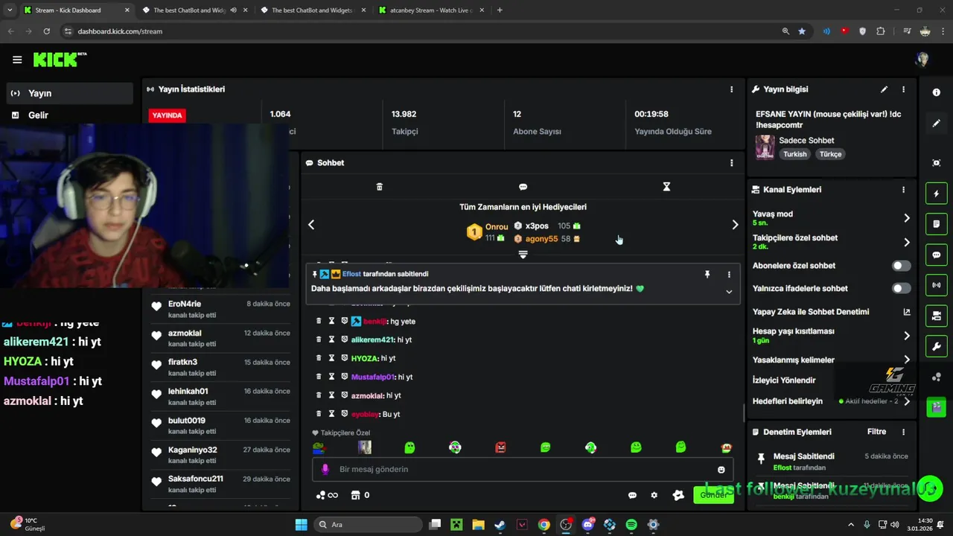
Task: Open the emoji picker in message box
Action: click(721, 470)
